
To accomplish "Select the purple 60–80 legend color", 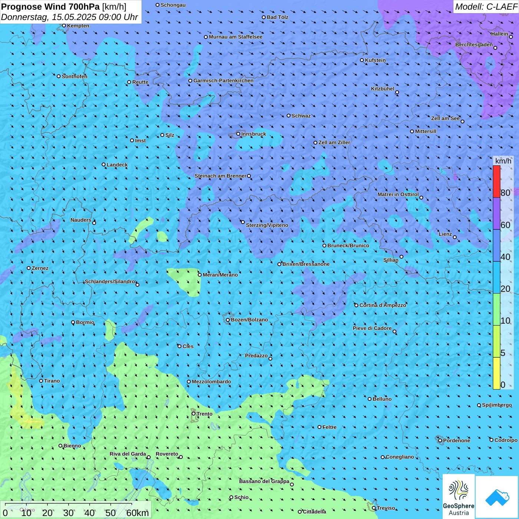I will (496, 214).
